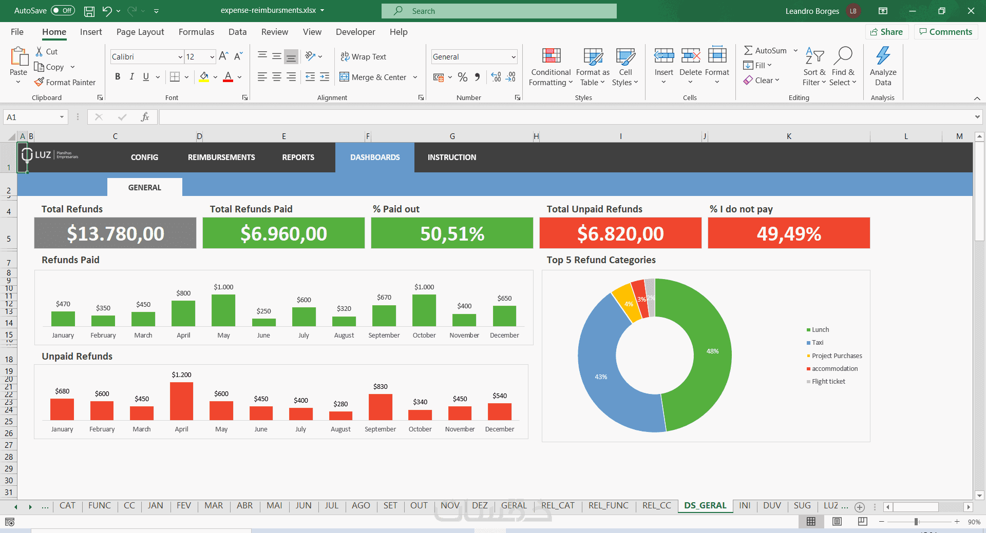Click Insert Function fx icon
986x533 pixels.
pyautogui.click(x=145, y=117)
